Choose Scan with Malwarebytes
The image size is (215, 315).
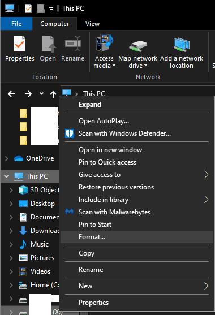coord(136,212)
